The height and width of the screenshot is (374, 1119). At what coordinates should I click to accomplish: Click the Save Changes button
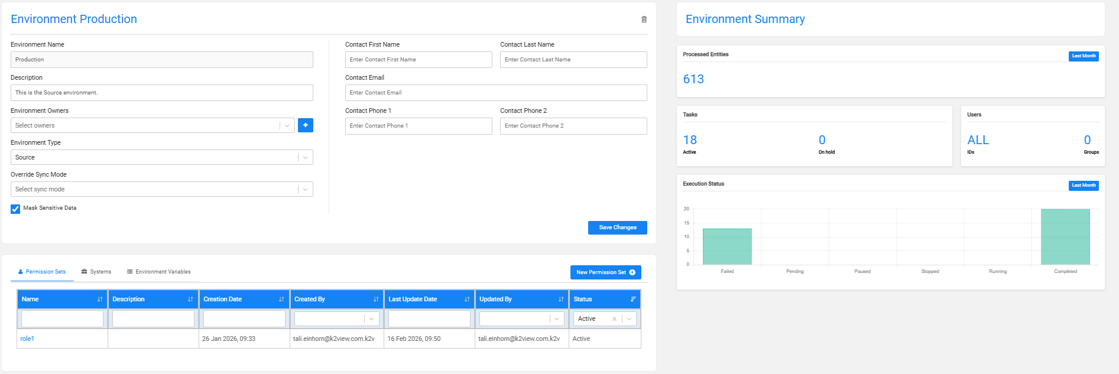pos(617,227)
